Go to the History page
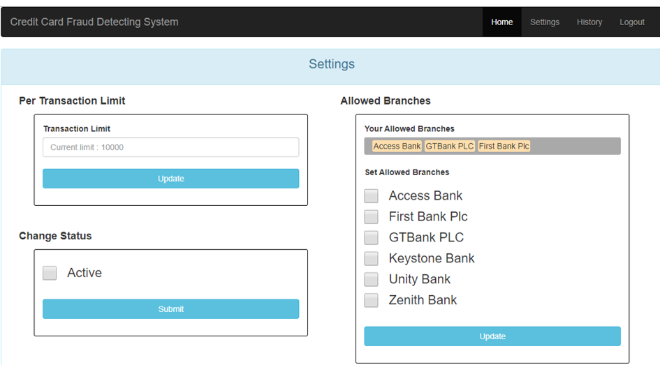Viewport: 660px width, 365px height. click(x=589, y=22)
